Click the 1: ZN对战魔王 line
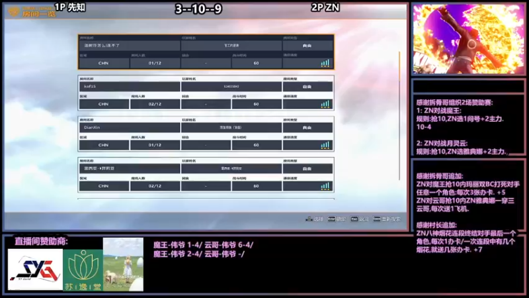529x298 pixels. 438,111
